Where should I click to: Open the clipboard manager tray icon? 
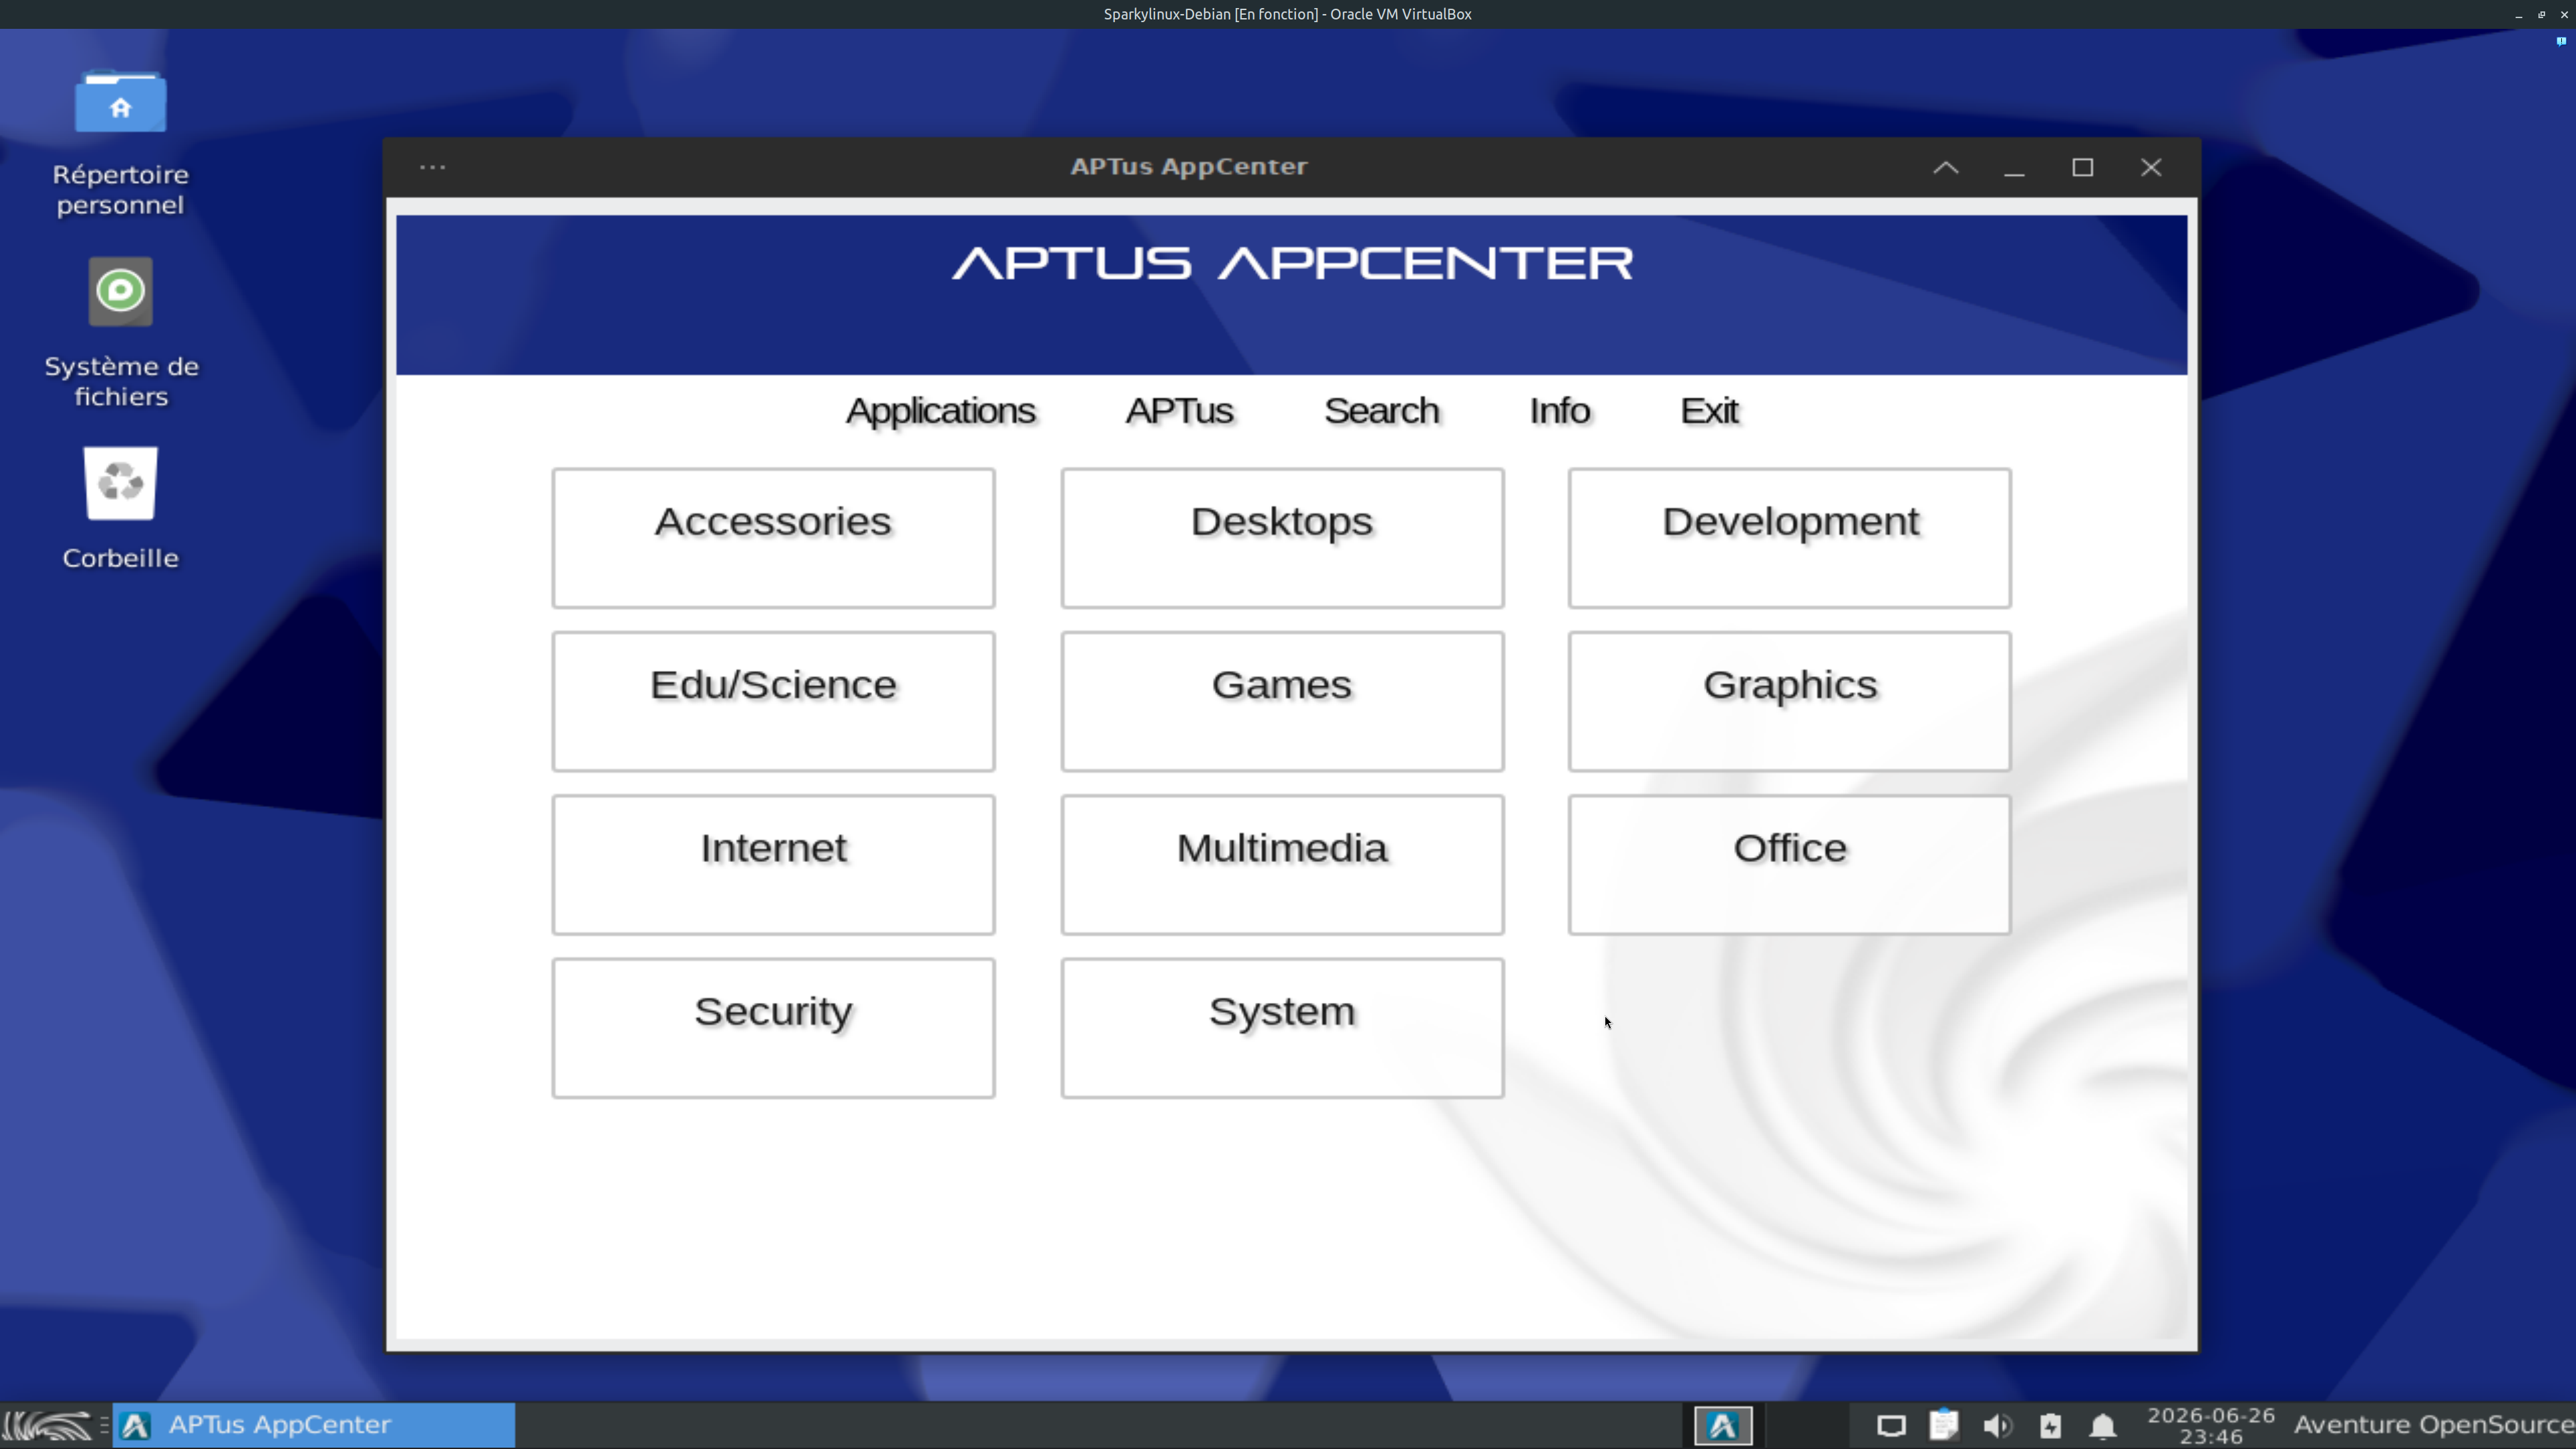tap(1944, 1425)
